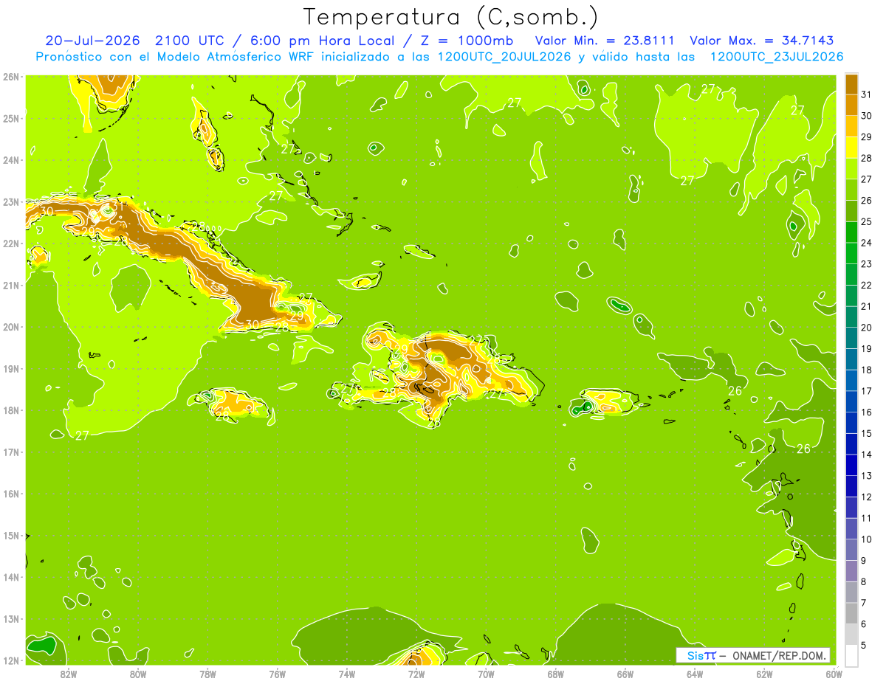Click the colorbar swatch between 30 and 31

(x=851, y=106)
